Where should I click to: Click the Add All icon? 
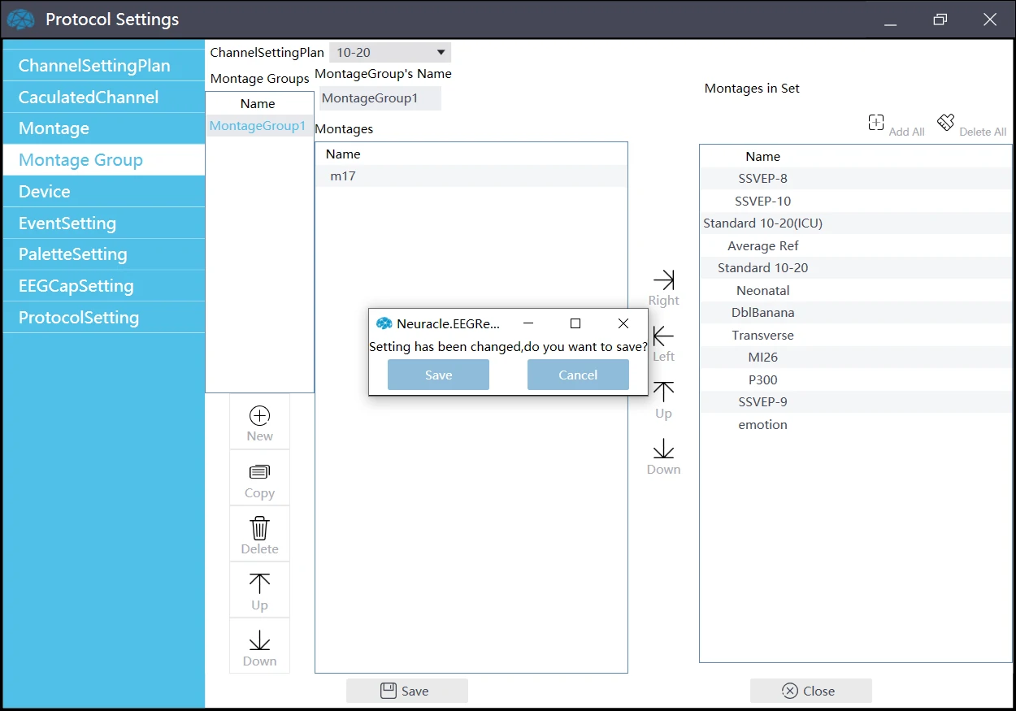tap(876, 123)
